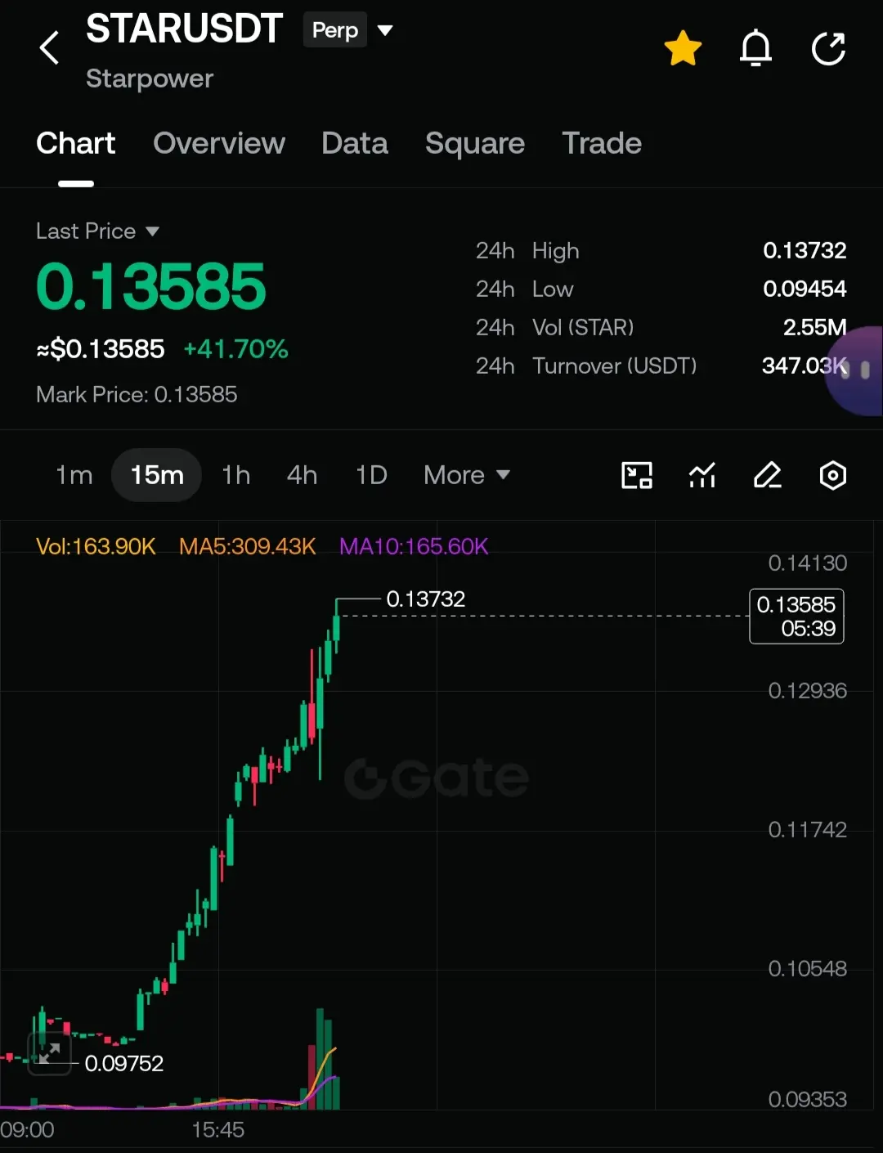Expand the Last Price dropdown

point(97,231)
